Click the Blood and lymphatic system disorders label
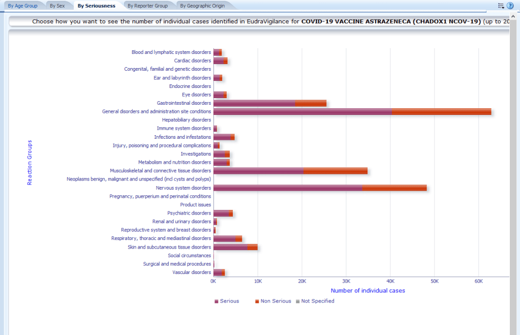The image size is (520, 335). 171,52
